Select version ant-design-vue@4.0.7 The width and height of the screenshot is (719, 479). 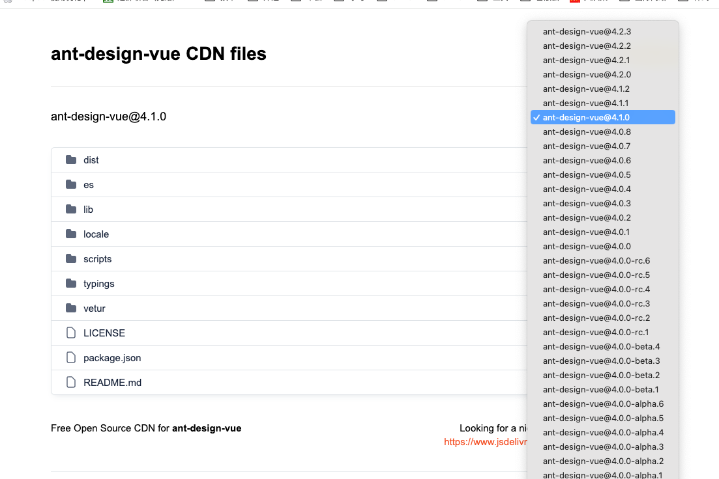pos(602,146)
